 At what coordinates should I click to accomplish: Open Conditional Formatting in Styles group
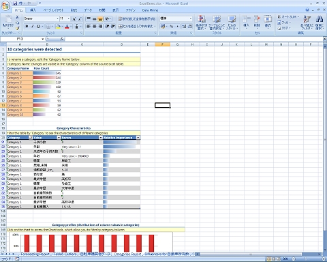click(202, 23)
